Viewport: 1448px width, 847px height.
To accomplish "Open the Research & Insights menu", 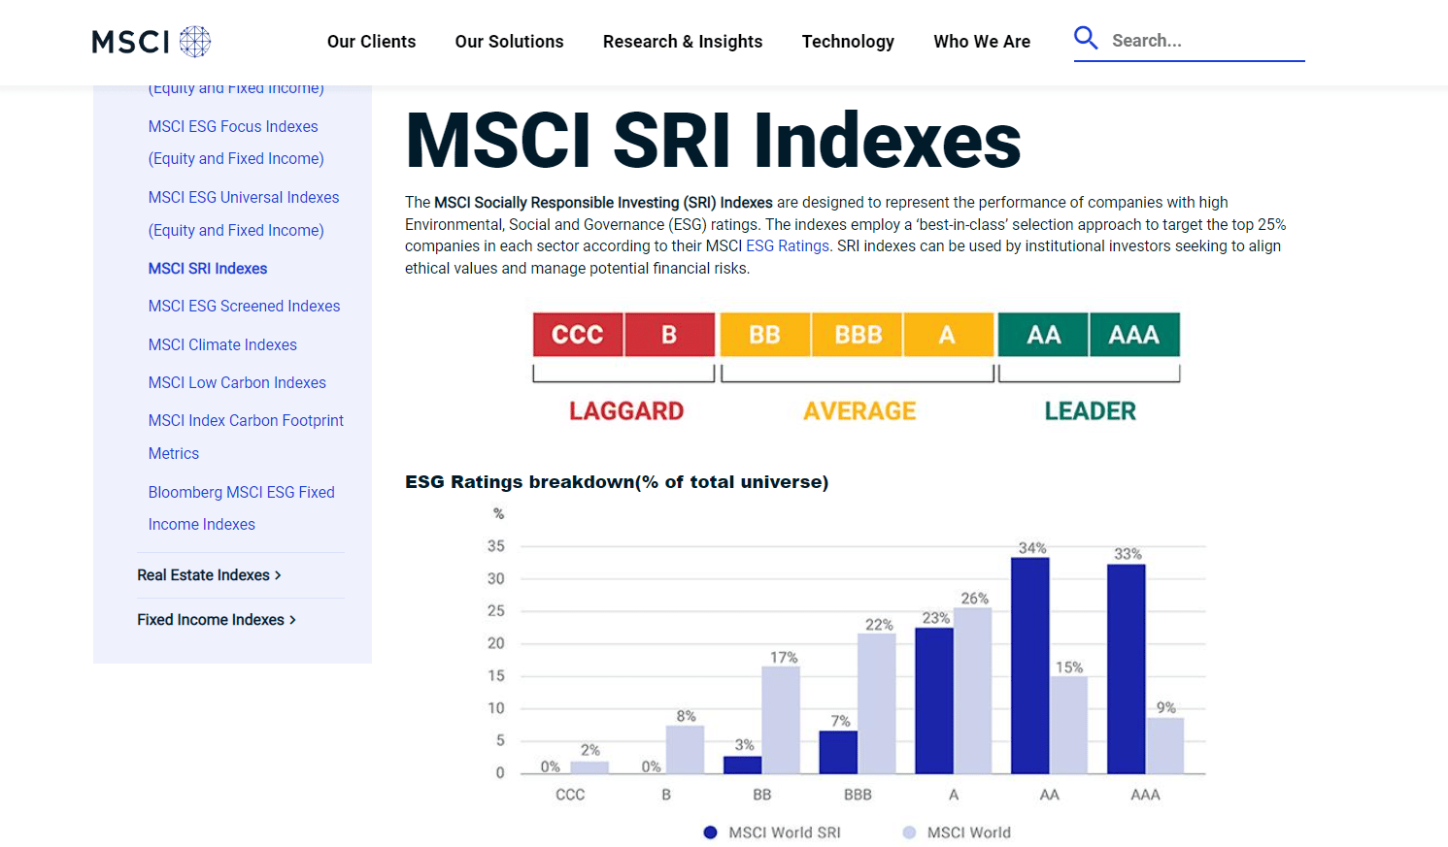I will click(x=683, y=42).
